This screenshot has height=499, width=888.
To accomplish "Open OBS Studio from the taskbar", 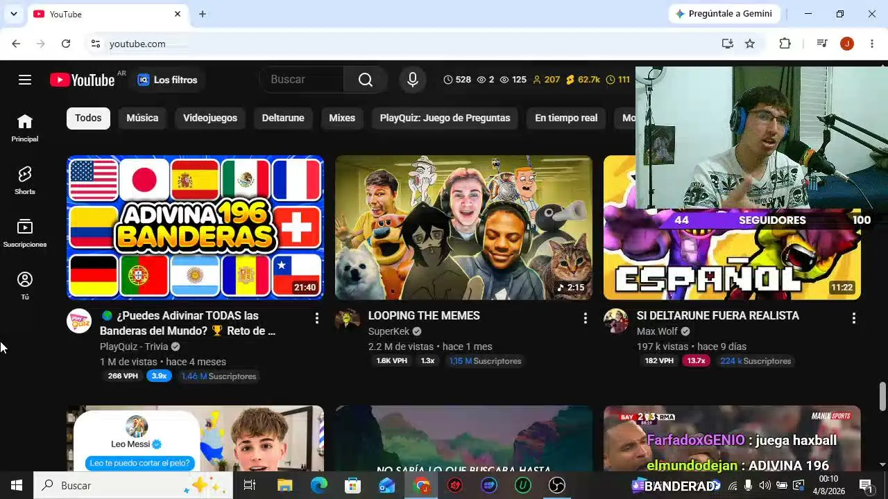I will coord(557,485).
